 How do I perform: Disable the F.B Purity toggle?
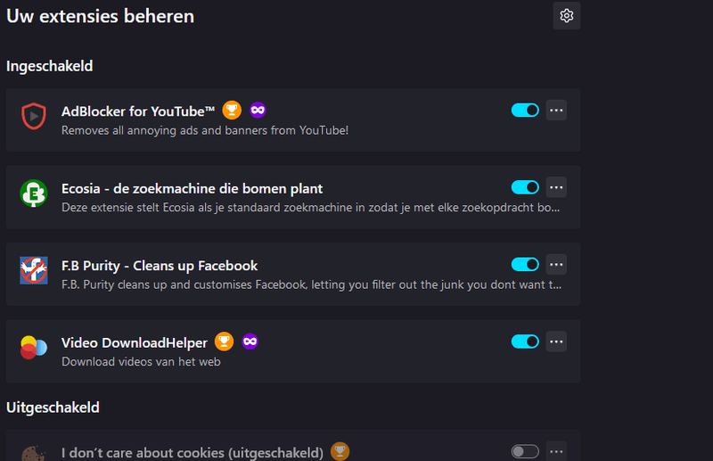525,264
